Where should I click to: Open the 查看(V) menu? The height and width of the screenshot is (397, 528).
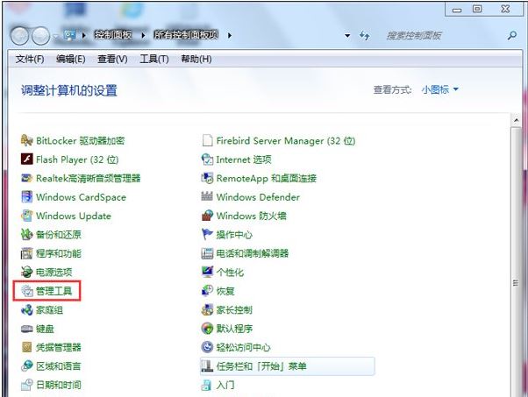click(x=112, y=60)
